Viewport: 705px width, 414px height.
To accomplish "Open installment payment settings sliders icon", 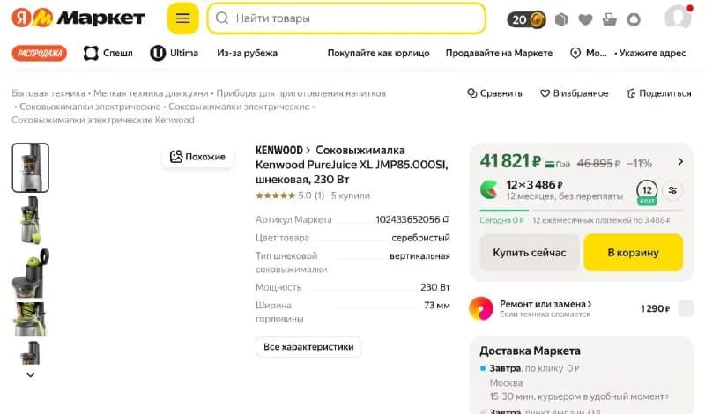I will coord(672,190).
